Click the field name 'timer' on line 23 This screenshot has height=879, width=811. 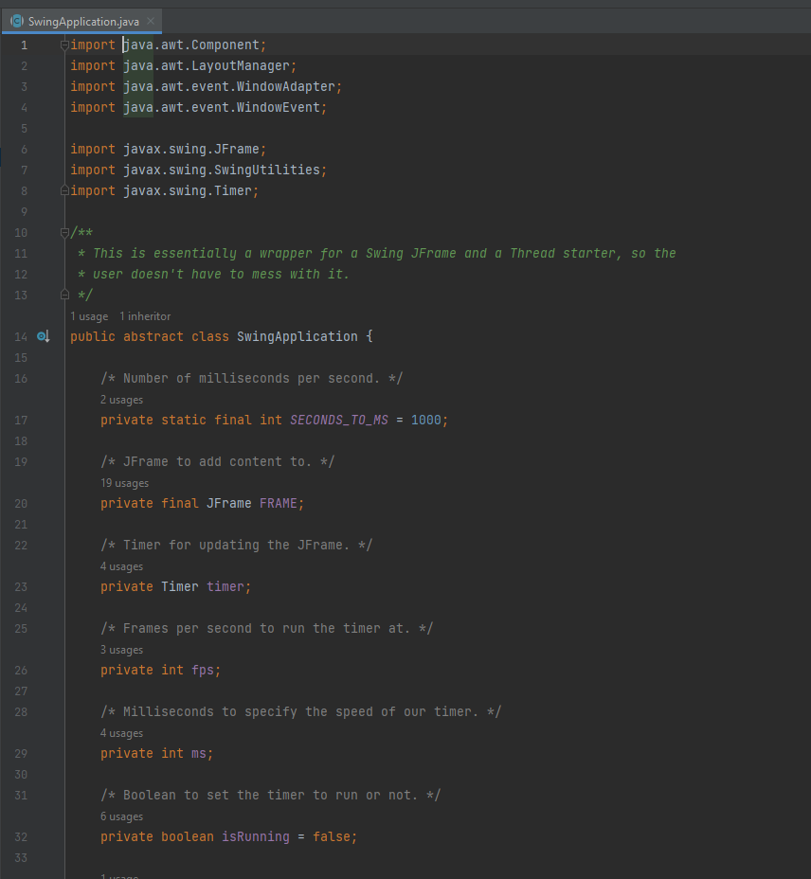225,587
